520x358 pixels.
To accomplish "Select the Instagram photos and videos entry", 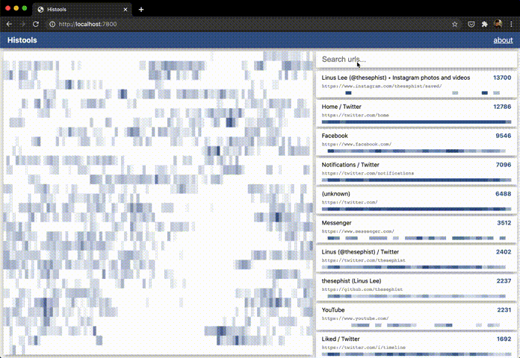I will [x=416, y=84].
